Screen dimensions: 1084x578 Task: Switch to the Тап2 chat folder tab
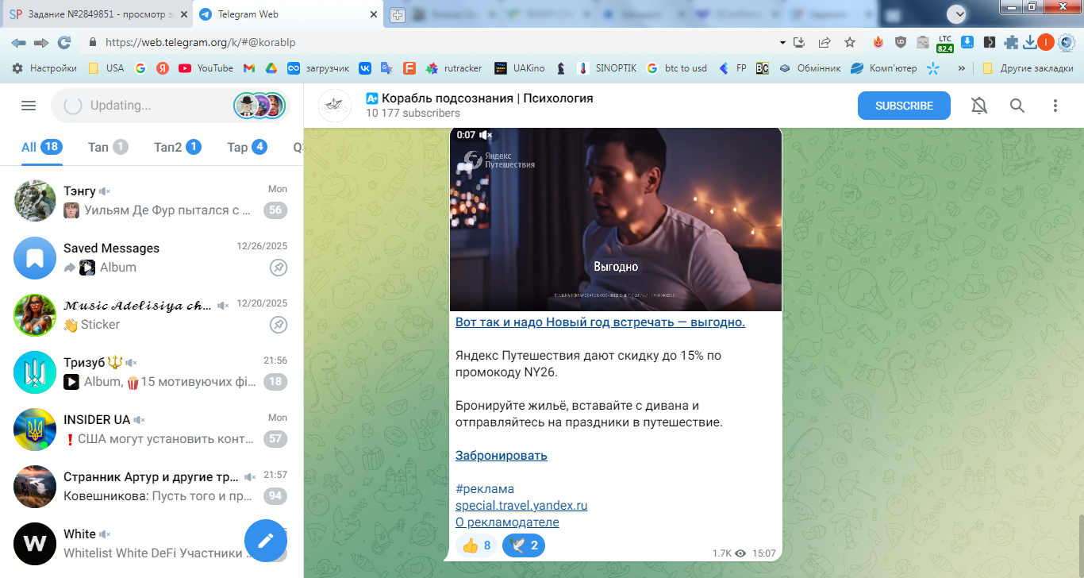click(178, 147)
